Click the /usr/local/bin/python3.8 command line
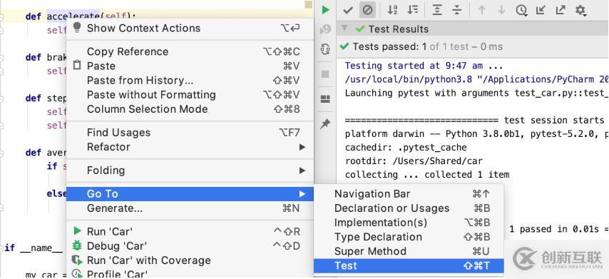Screen dimensions: 609x279 tap(476, 79)
